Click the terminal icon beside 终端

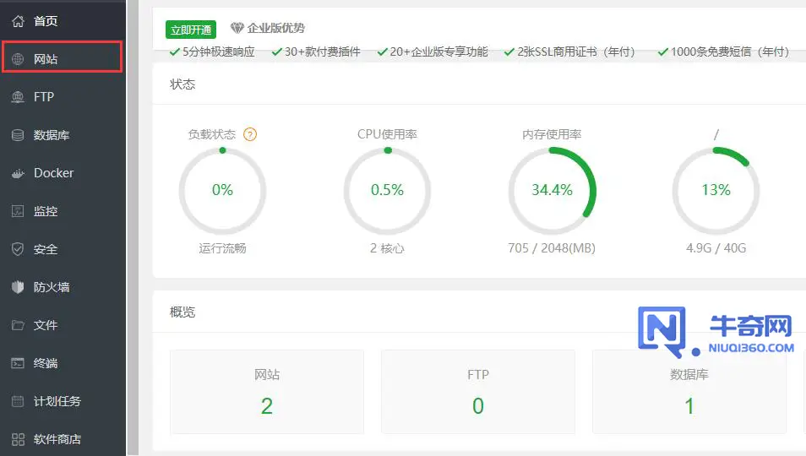[18, 363]
